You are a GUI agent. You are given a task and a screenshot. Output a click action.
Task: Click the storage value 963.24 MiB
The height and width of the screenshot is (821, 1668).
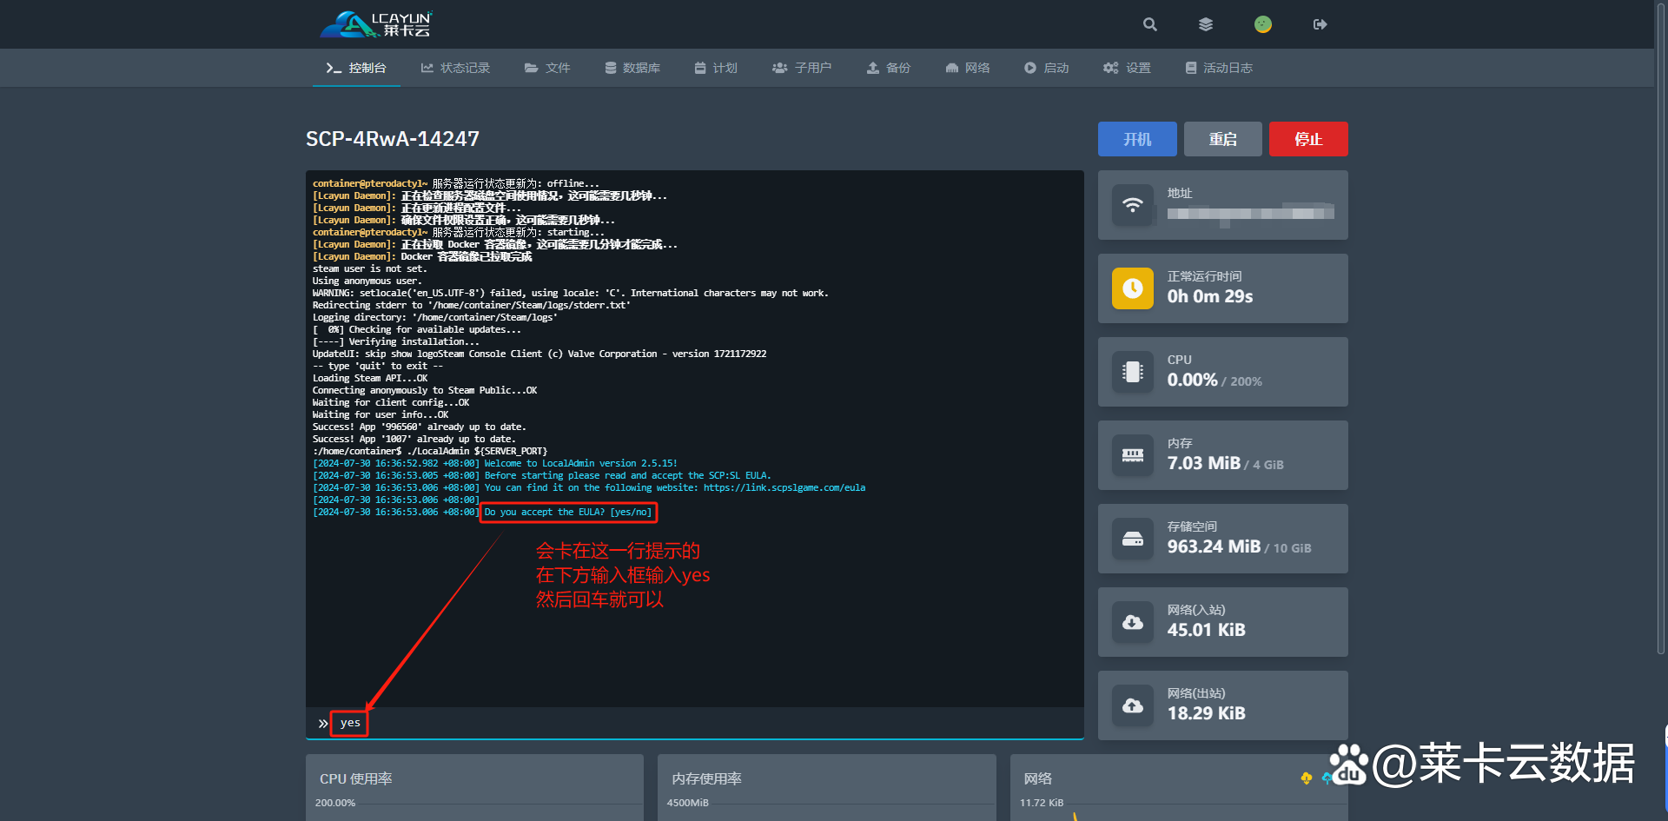click(1214, 546)
